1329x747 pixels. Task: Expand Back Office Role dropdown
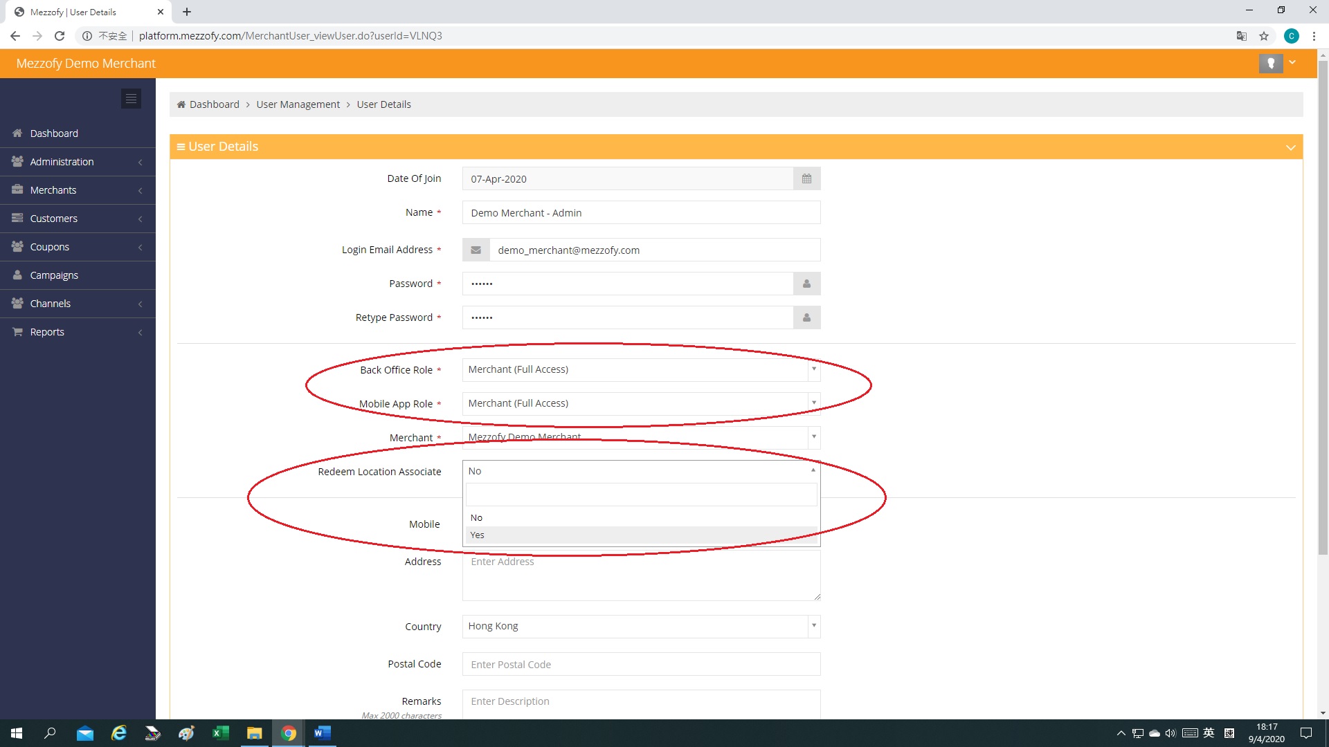(x=814, y=369)
